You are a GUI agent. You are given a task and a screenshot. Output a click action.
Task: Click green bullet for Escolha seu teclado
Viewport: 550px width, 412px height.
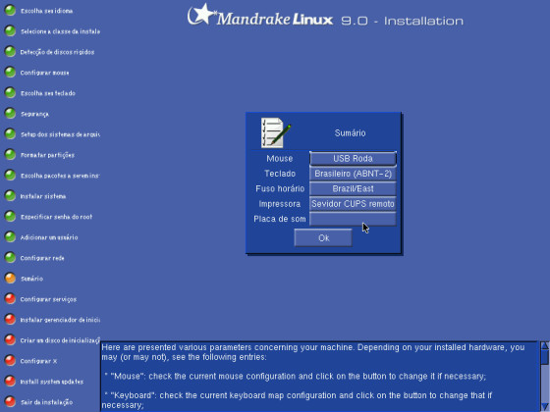10,92
